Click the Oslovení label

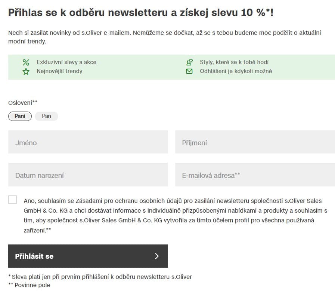point(23,103)
